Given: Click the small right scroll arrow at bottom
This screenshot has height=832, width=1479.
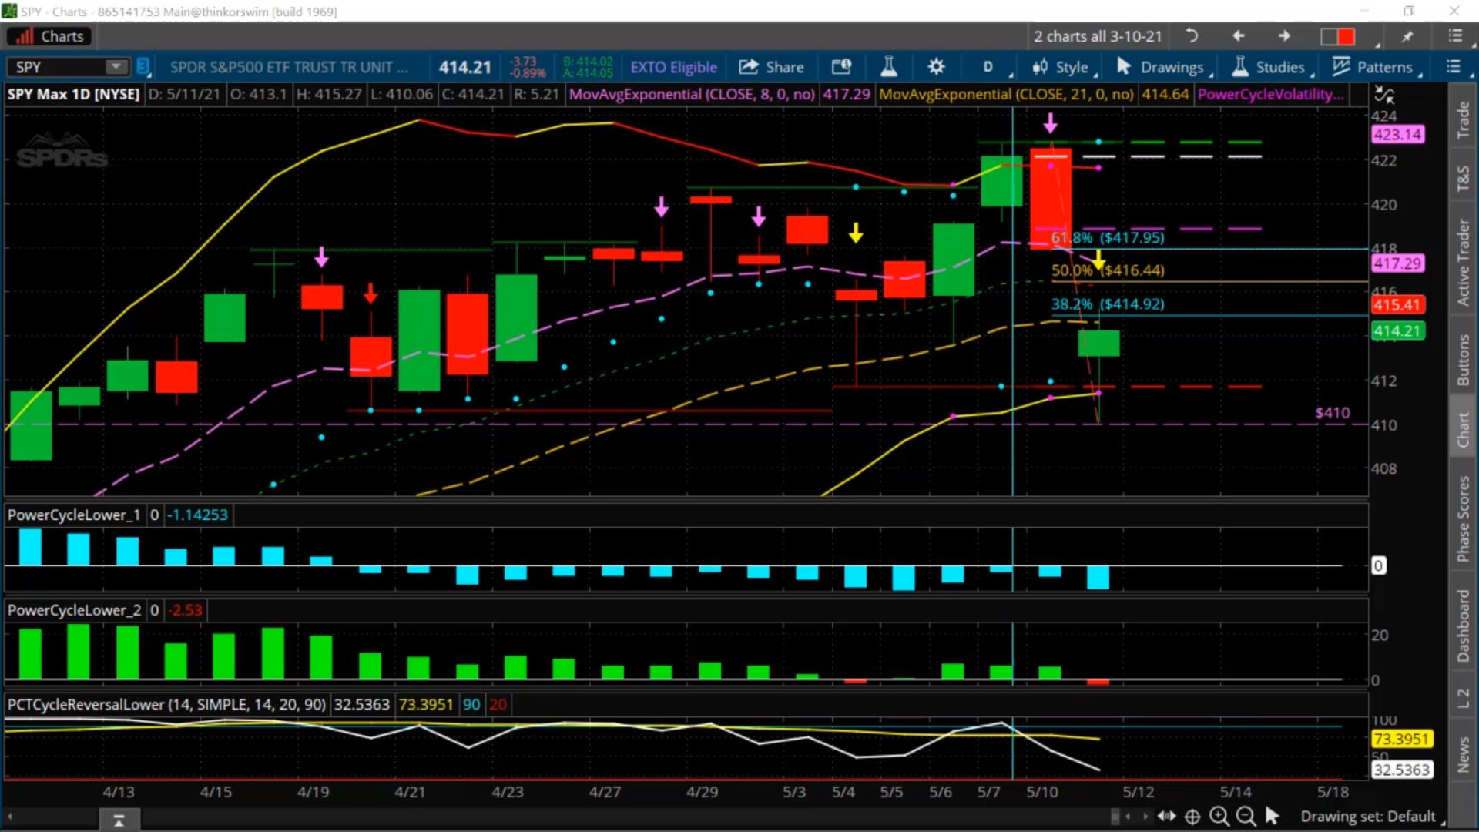Looking at the screenshot, I should [x=1145, y=816].
